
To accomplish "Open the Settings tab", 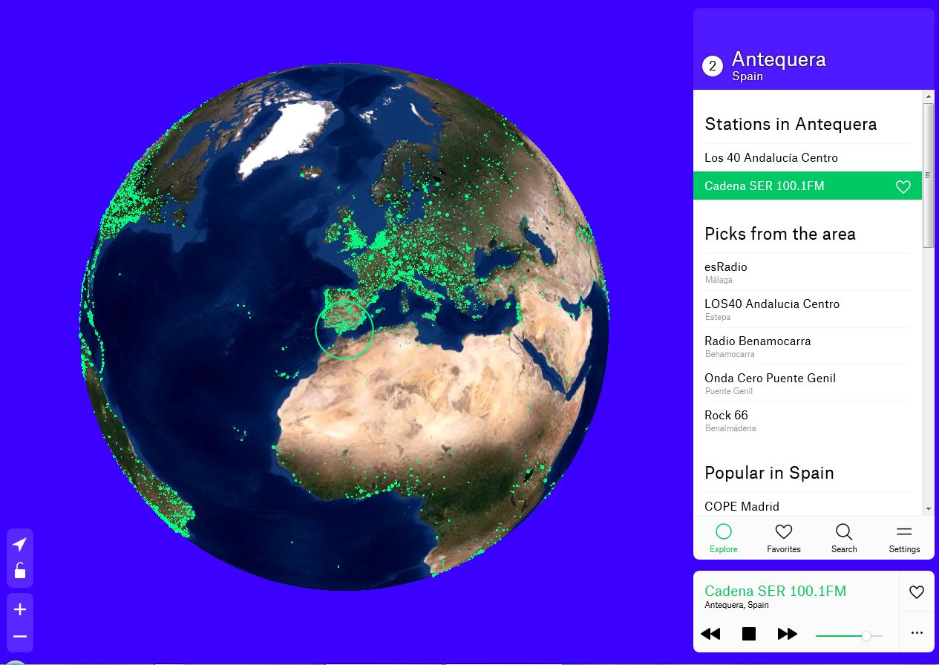I will point(904,538).
